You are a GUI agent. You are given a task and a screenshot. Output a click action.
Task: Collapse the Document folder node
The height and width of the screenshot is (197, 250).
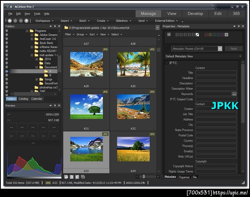[x=37, y=67]
